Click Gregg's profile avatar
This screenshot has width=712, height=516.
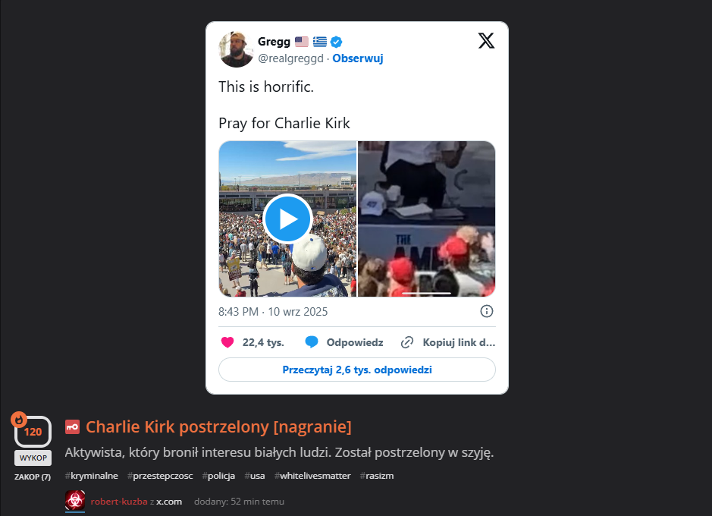click(x=236, y=49)
